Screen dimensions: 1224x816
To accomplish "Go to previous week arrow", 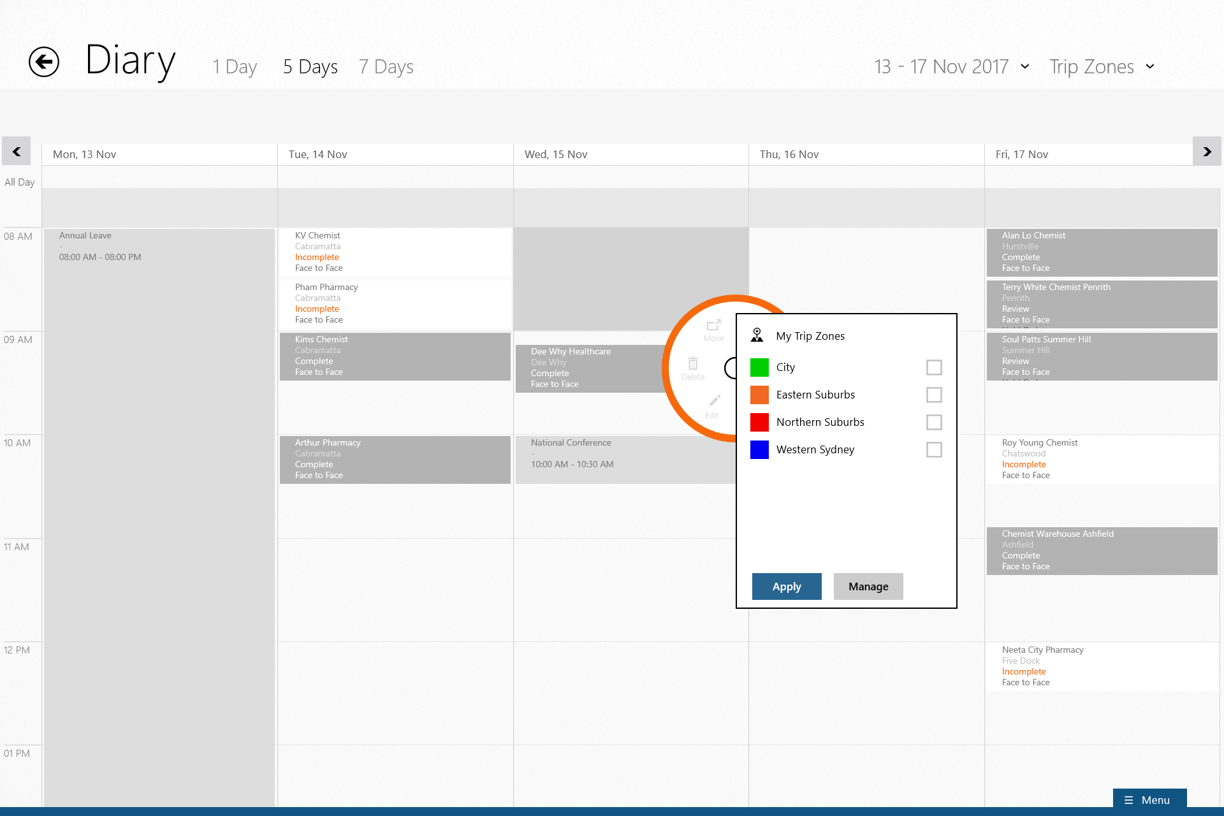I will pyautogui.click(x=17, y=152).
